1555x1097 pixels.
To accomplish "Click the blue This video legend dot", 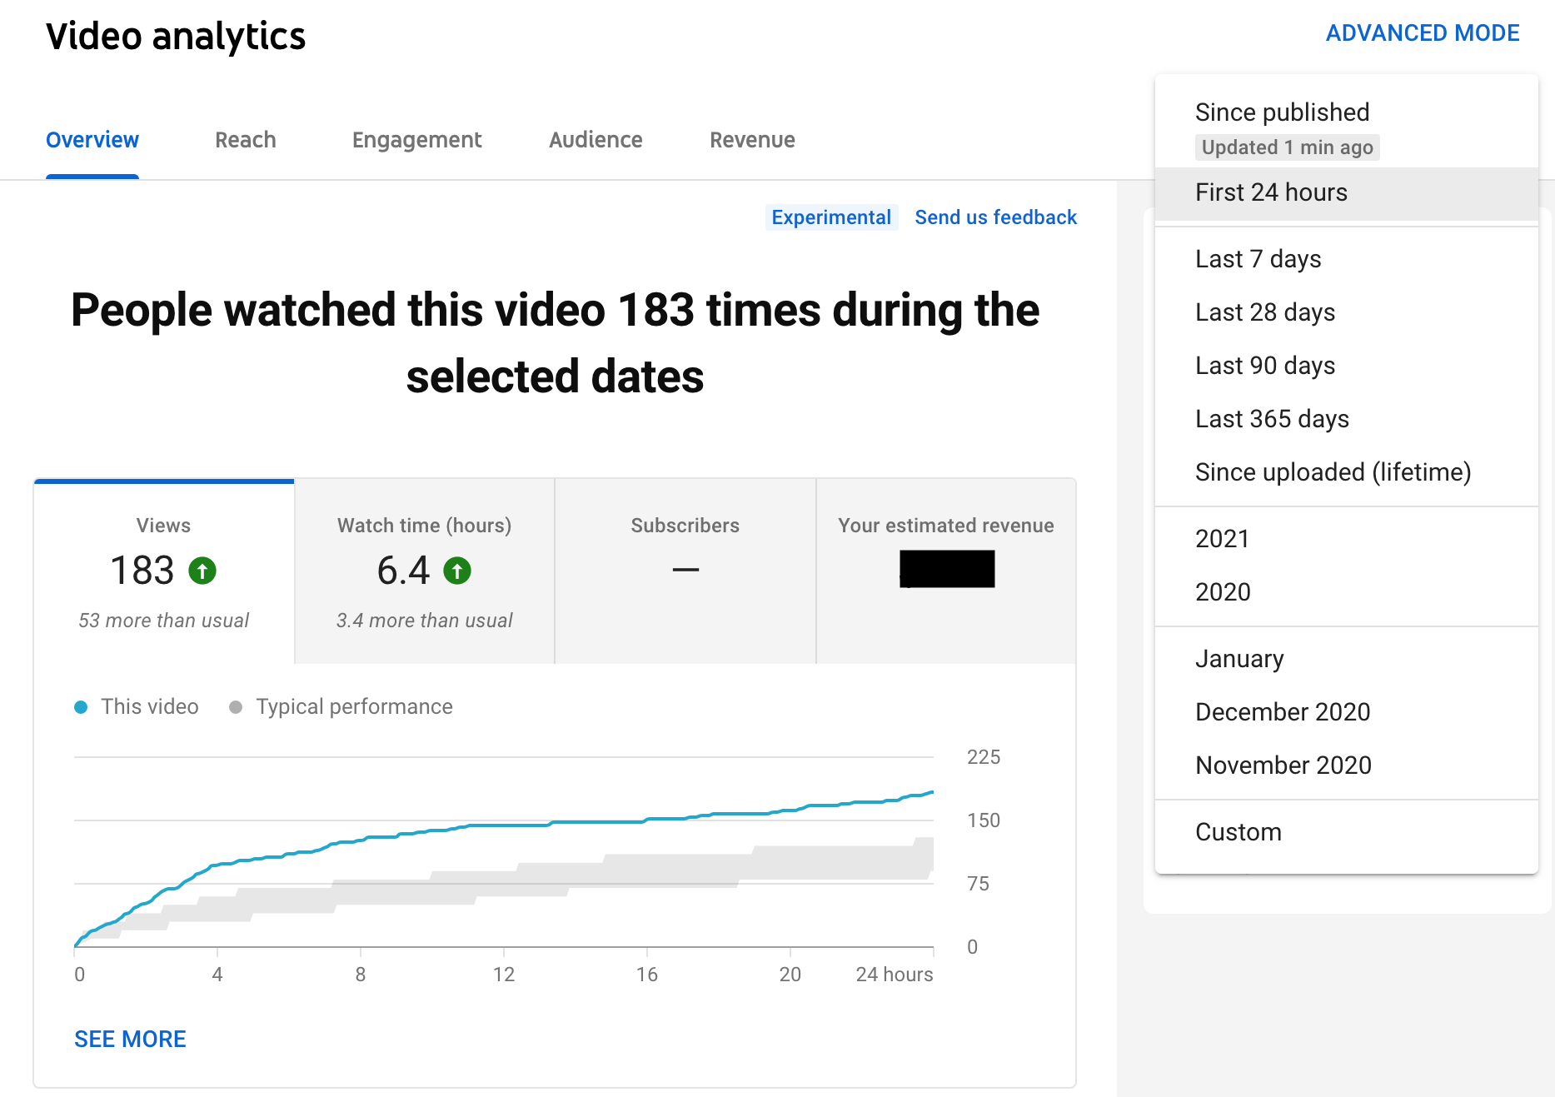I will click(x=81, y=707).
